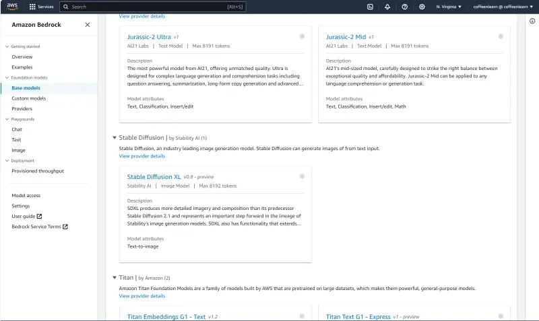Click status dot on Jurassic-2 Ultra card

pos(302,36)
